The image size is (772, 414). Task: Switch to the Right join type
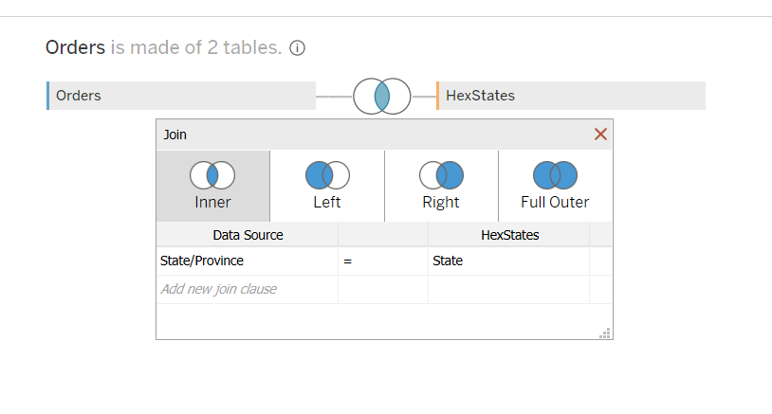coord(441,186)
